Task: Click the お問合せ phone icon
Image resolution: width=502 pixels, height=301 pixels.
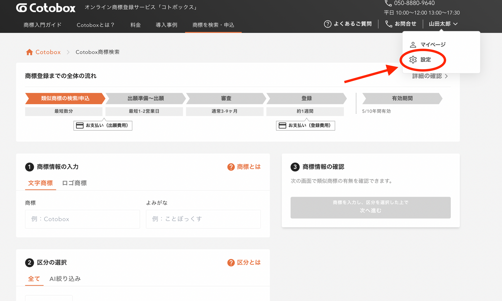Action: (389, 24)
